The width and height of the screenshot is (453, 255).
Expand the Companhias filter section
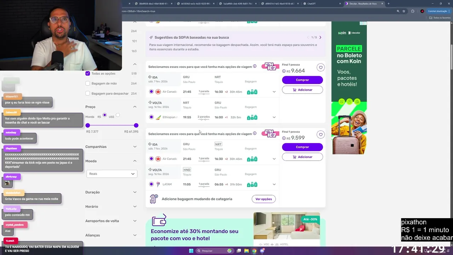click(134, 147)
